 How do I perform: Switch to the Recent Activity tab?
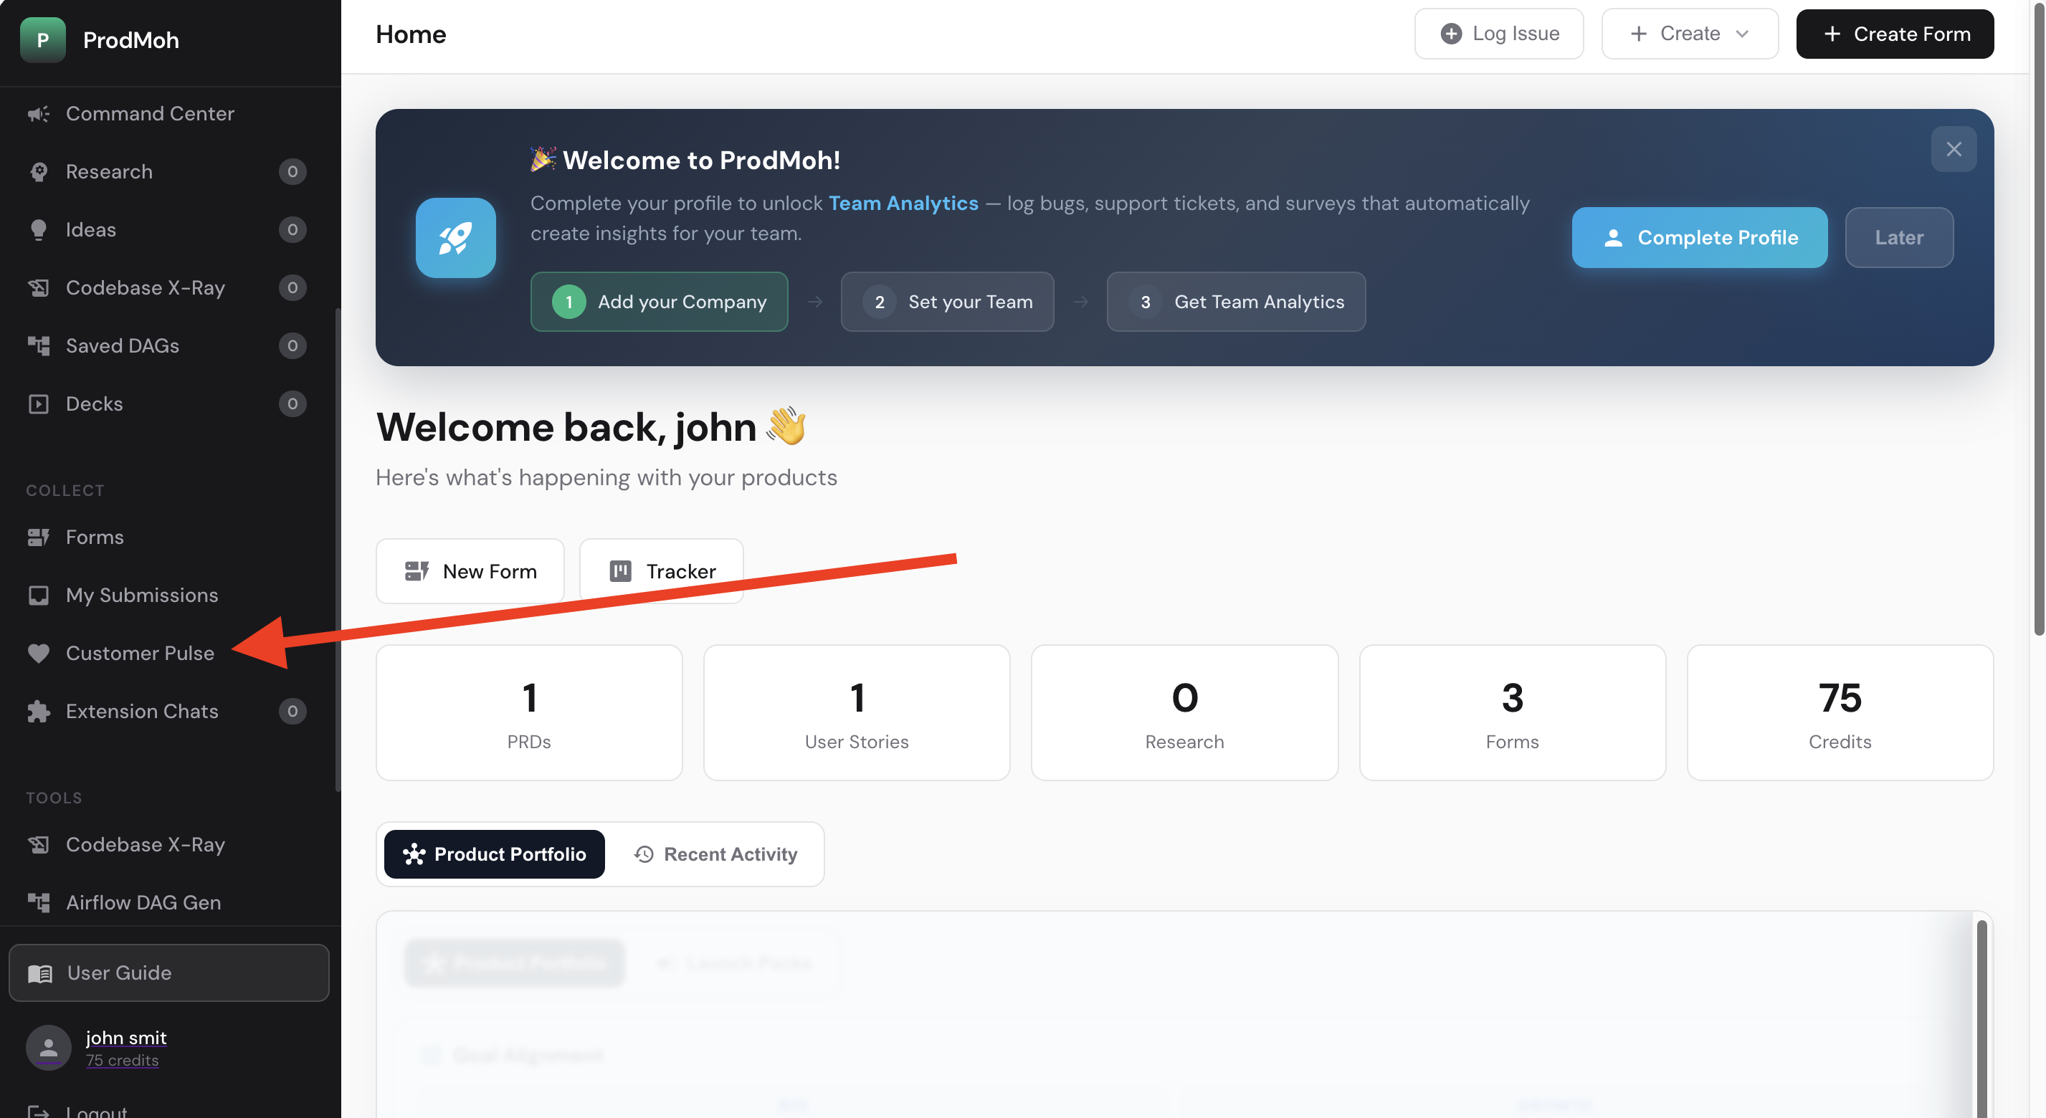[x=715, y=854]
